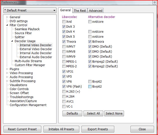Collapse the Decoder Usage node
The height and width of the screenshot is (135, 158).
pos(12,41)
